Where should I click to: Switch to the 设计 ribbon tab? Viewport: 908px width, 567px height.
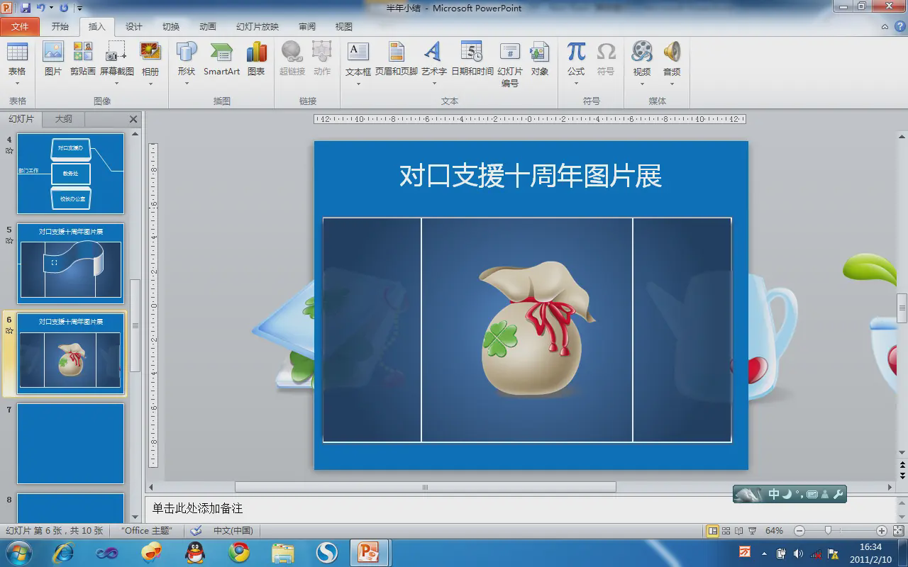[x=134, y=27]
